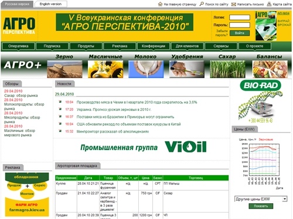Open the Молоко milk thumbnail
The image size is (293, 219).
click(x=146, y=69)
